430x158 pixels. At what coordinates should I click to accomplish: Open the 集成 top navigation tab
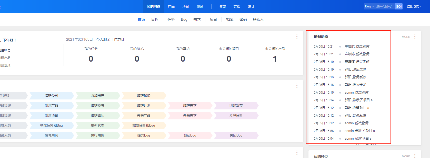point(223,7)
